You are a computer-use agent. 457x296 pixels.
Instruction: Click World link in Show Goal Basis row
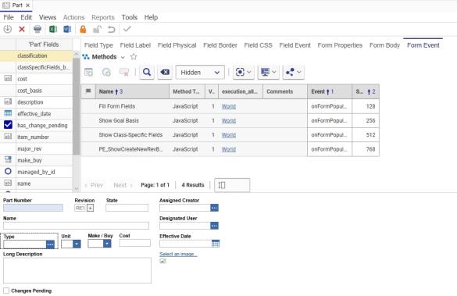point(228,120)
